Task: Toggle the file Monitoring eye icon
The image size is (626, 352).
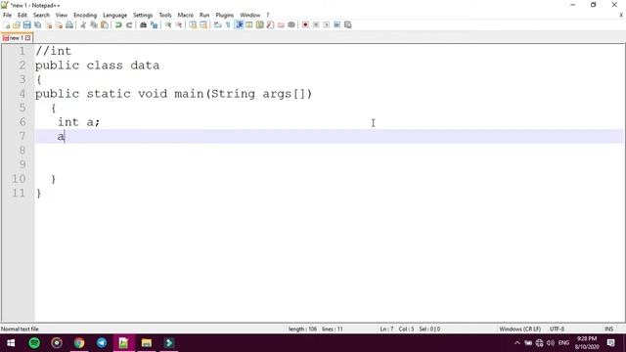Action: [x=291, y=24]
